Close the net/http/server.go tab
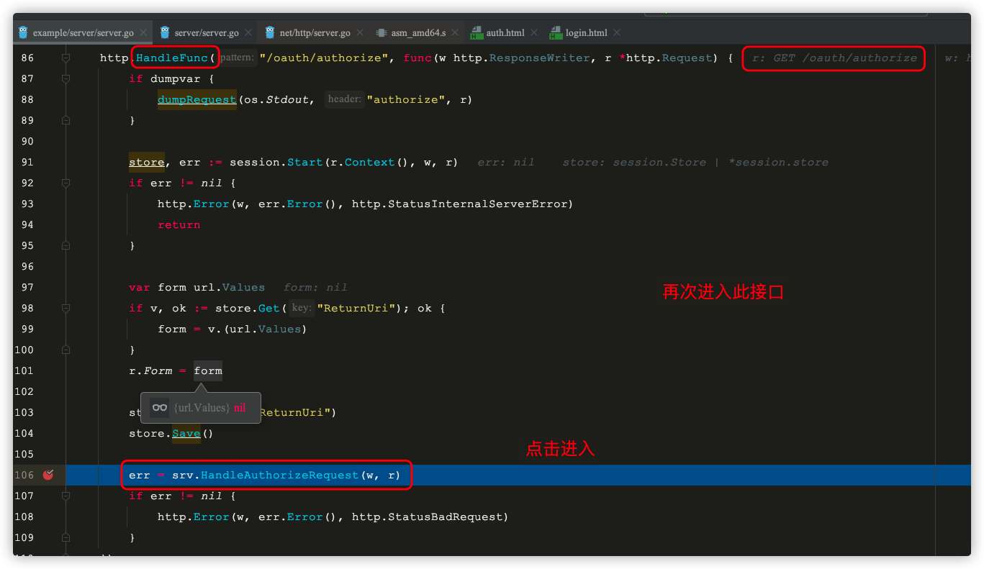This screenshot has height=569, width=984. coord(360,33)
